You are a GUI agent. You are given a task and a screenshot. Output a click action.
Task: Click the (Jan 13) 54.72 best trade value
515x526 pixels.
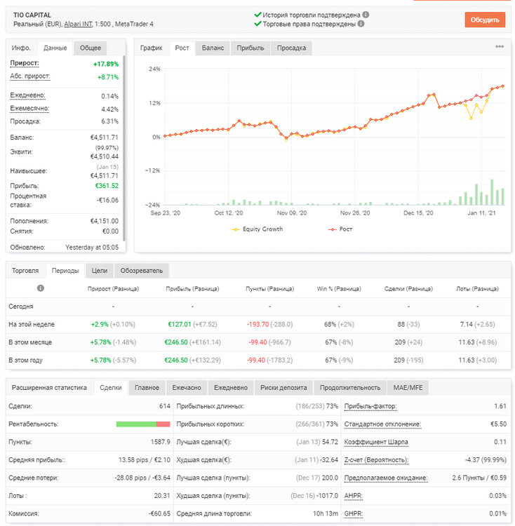(x=317, y=442)
